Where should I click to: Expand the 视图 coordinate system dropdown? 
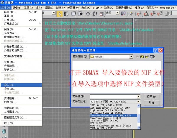point(117,13)
